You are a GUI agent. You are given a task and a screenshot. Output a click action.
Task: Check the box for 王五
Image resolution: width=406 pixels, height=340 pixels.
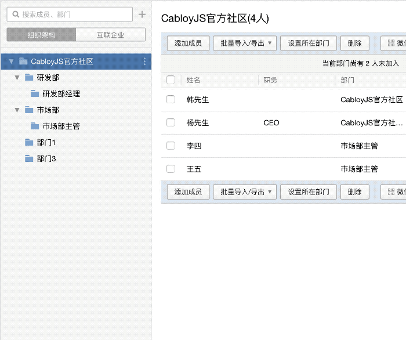171,169
